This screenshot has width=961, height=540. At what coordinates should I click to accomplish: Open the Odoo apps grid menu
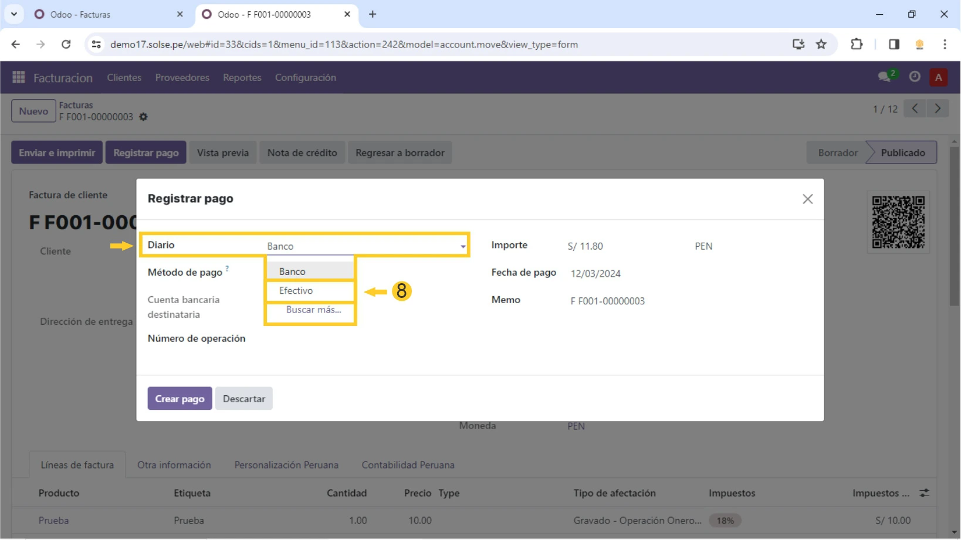18,77
